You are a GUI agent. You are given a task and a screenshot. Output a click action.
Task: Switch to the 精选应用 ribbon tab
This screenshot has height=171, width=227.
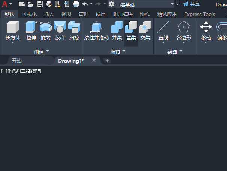pyautogui.click(x=167, y=14)
